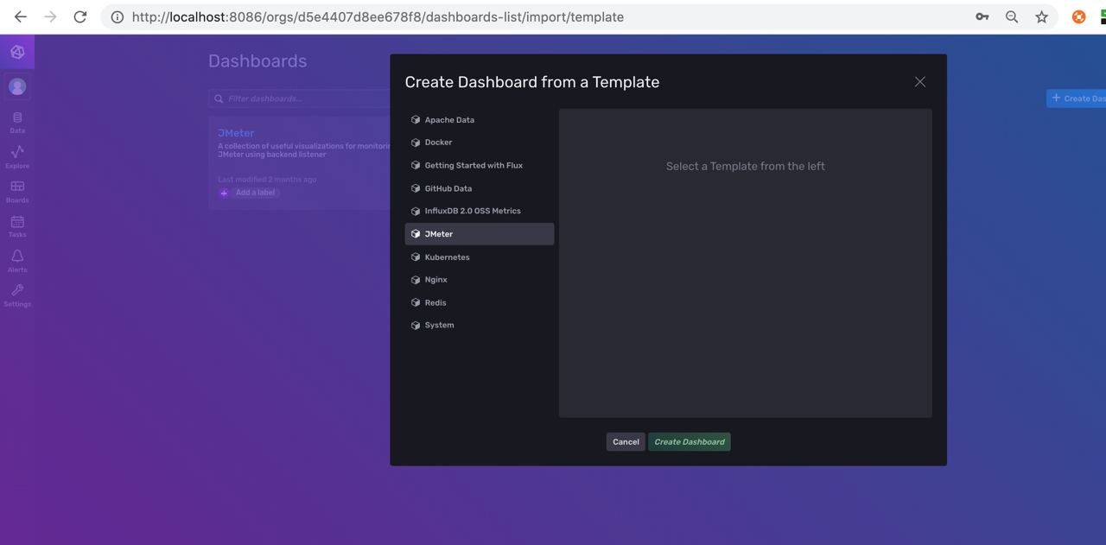Click the Create Dashboard button
Image resolution: width=1106 pixels, height=545 pixels.
[x=690, y=442]
